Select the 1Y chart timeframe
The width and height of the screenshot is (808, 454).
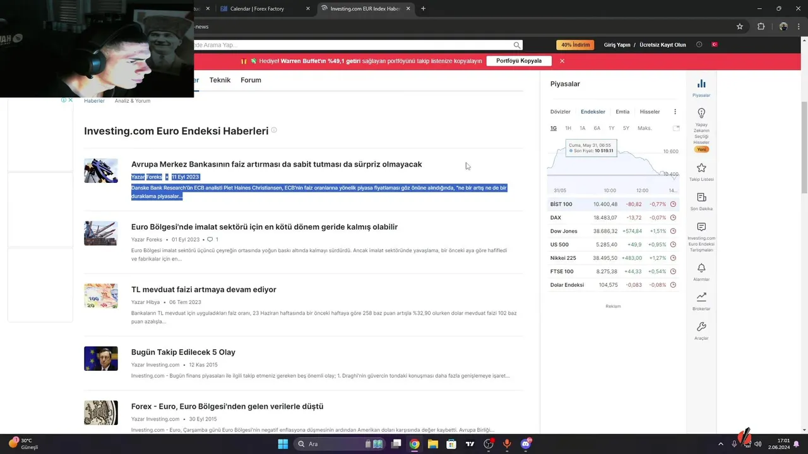click(612, 128)
